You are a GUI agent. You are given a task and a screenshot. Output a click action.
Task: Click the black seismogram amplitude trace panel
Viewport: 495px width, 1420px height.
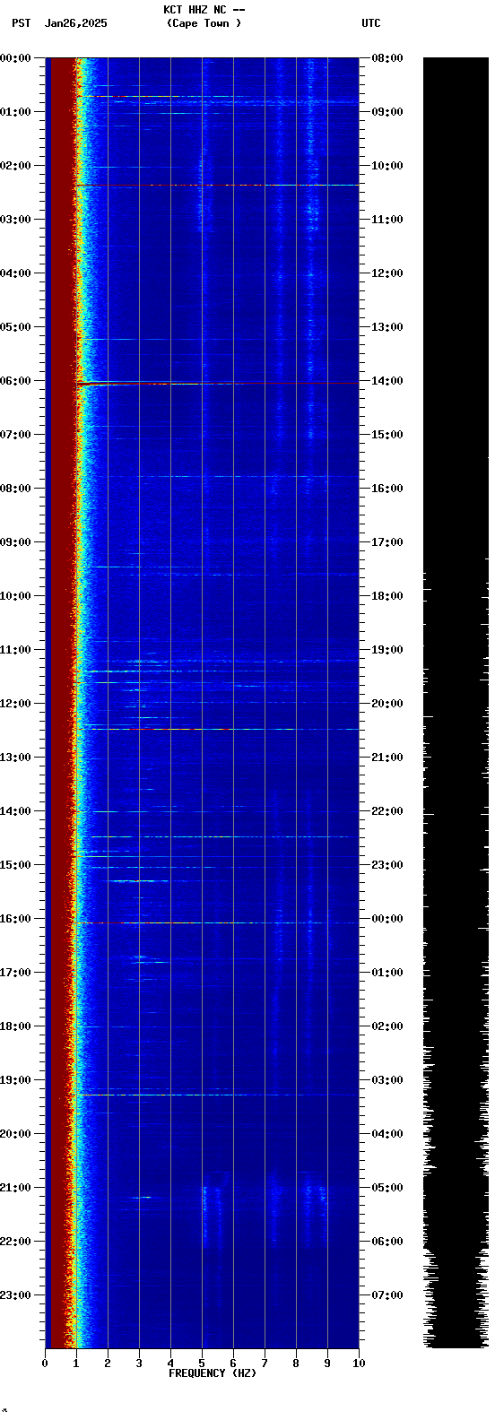point(456,703)
